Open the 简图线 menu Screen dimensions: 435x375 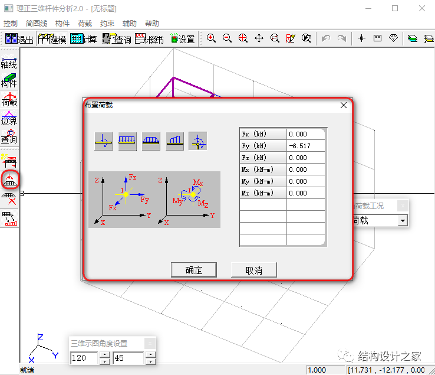point(37,24)
